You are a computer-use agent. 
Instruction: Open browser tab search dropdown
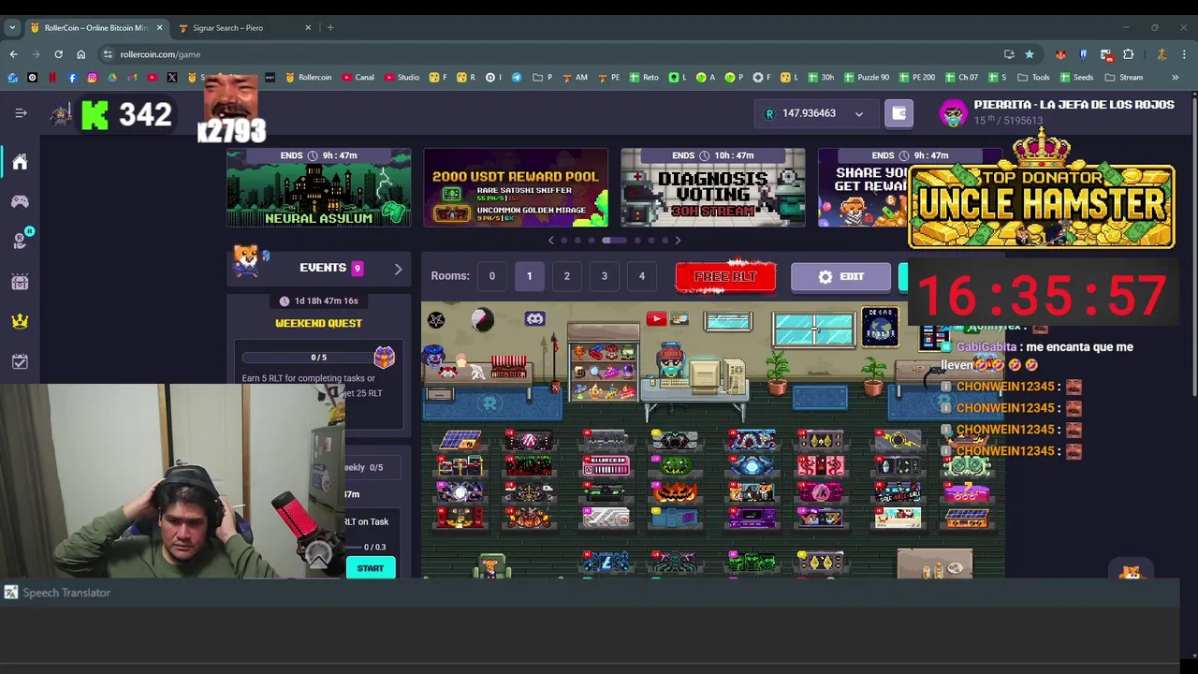[x=12, y=27]
